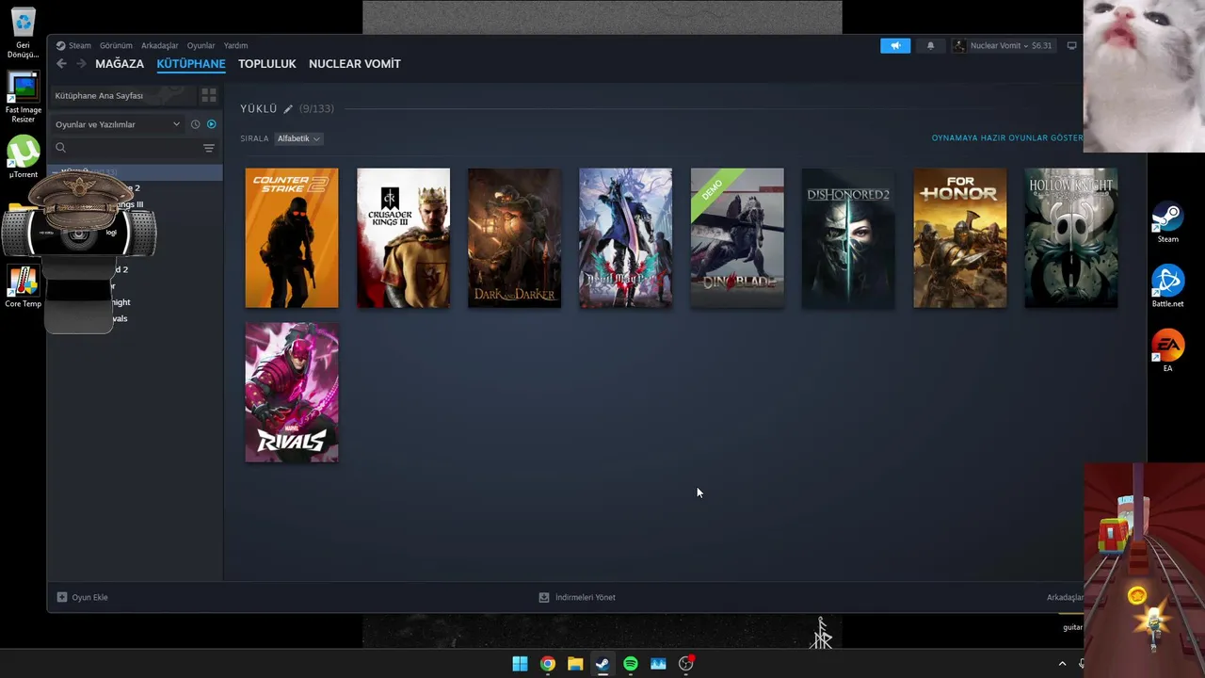Viewport: 1205px width, 678px height.
Task: Click Oyun Ekle button
Action: click(x=83, y=597)
